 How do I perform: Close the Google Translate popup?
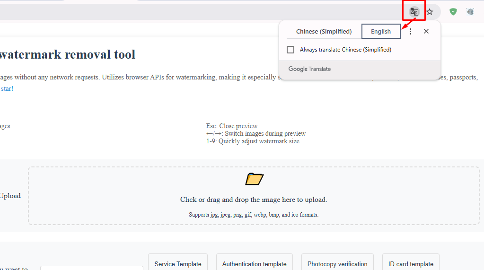(426, 31)
